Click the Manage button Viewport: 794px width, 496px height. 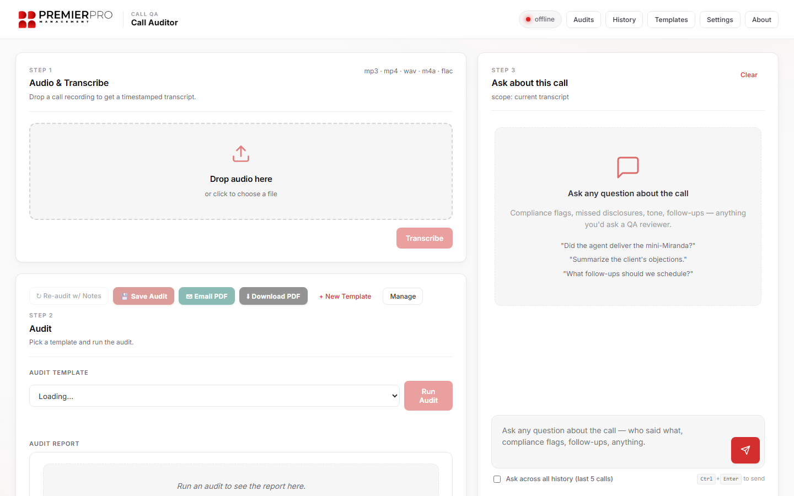click(x=403, y=296)
